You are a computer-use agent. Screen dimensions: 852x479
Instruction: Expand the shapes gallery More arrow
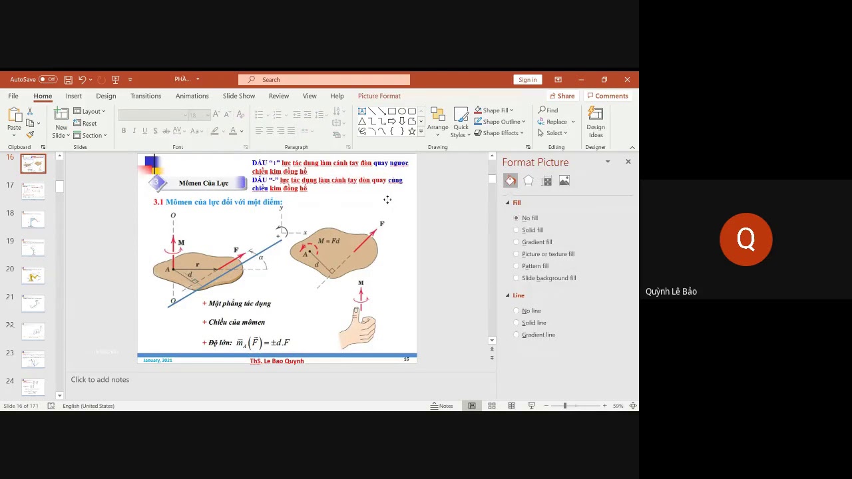421,132
